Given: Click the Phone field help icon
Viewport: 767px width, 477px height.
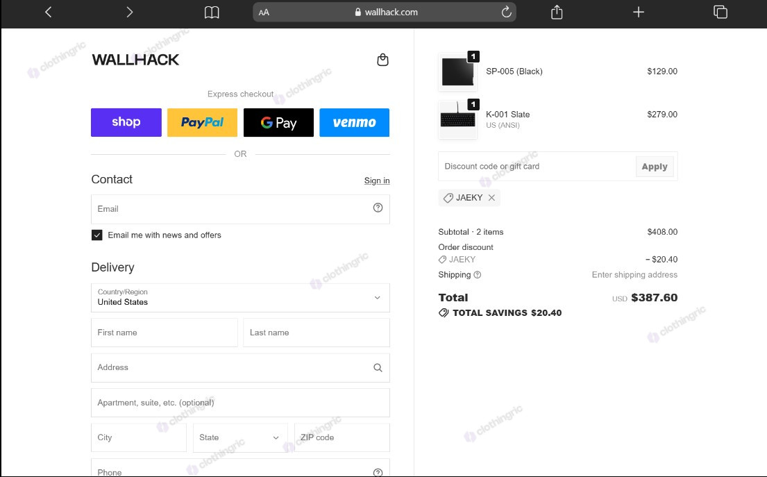Looking at the screenshot, I should coord(378,473).
